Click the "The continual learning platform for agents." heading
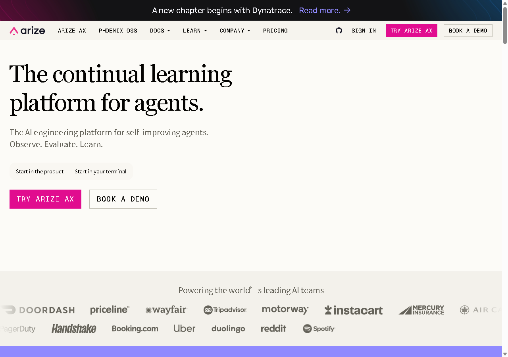Viewport: 508px width, 357px height. click(x=121, y=89)
